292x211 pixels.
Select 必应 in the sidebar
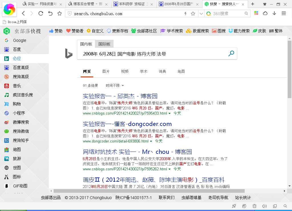(25, 59)
